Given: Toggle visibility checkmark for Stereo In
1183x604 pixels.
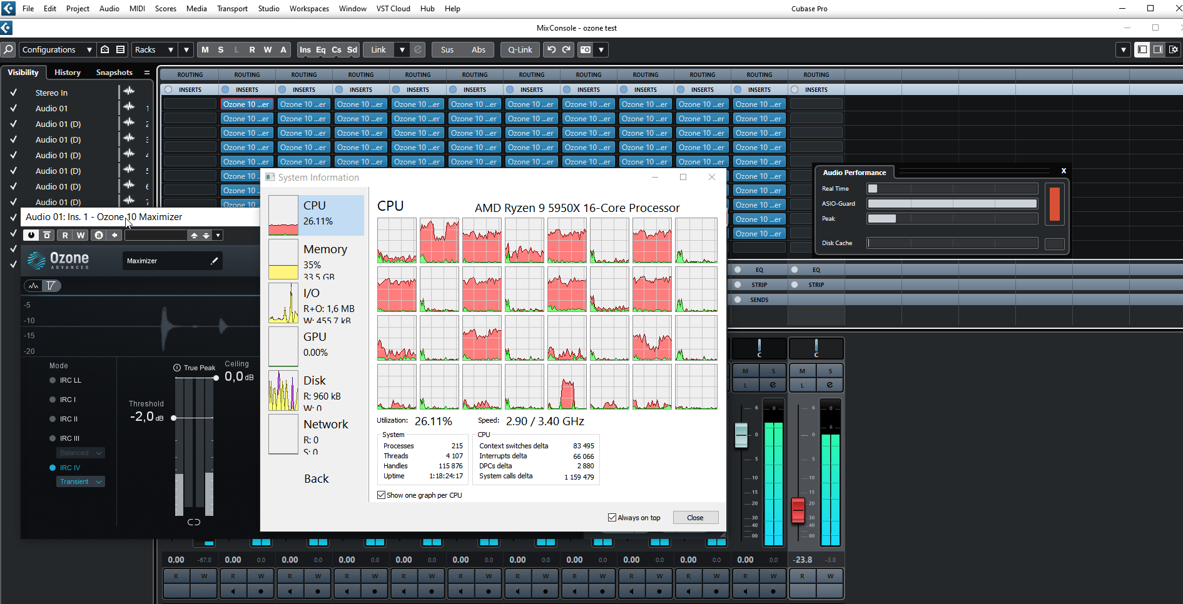Looking at the screenshot, I should point(13,92).
